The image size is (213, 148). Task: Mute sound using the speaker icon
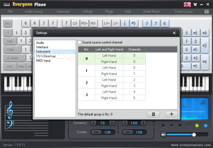[163, 135]
